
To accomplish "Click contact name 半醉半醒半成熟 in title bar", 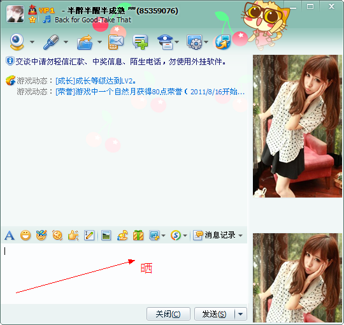I will [x=96, y=11].
